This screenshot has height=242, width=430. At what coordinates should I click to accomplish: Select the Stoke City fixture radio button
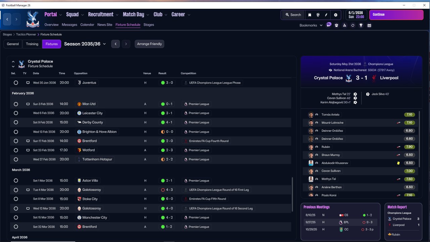[16, 199]
